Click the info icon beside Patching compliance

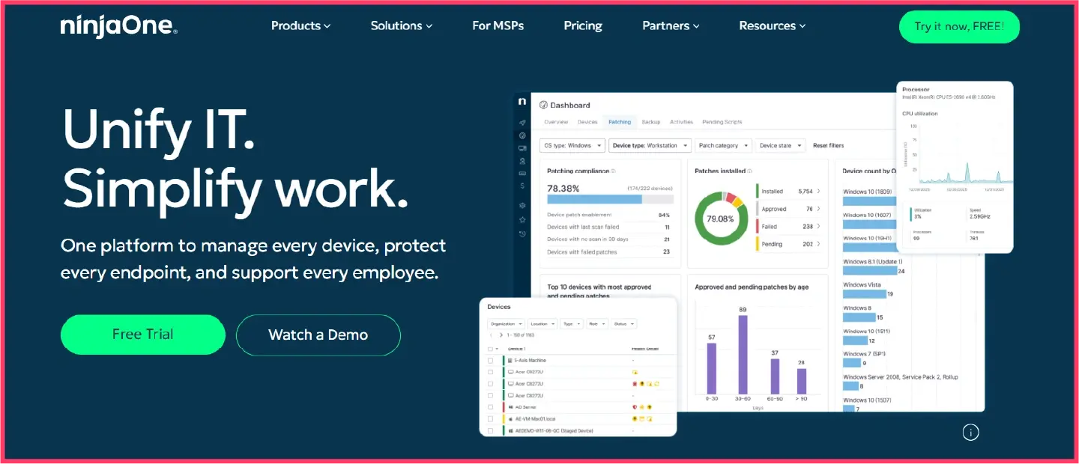pos(613,171)
